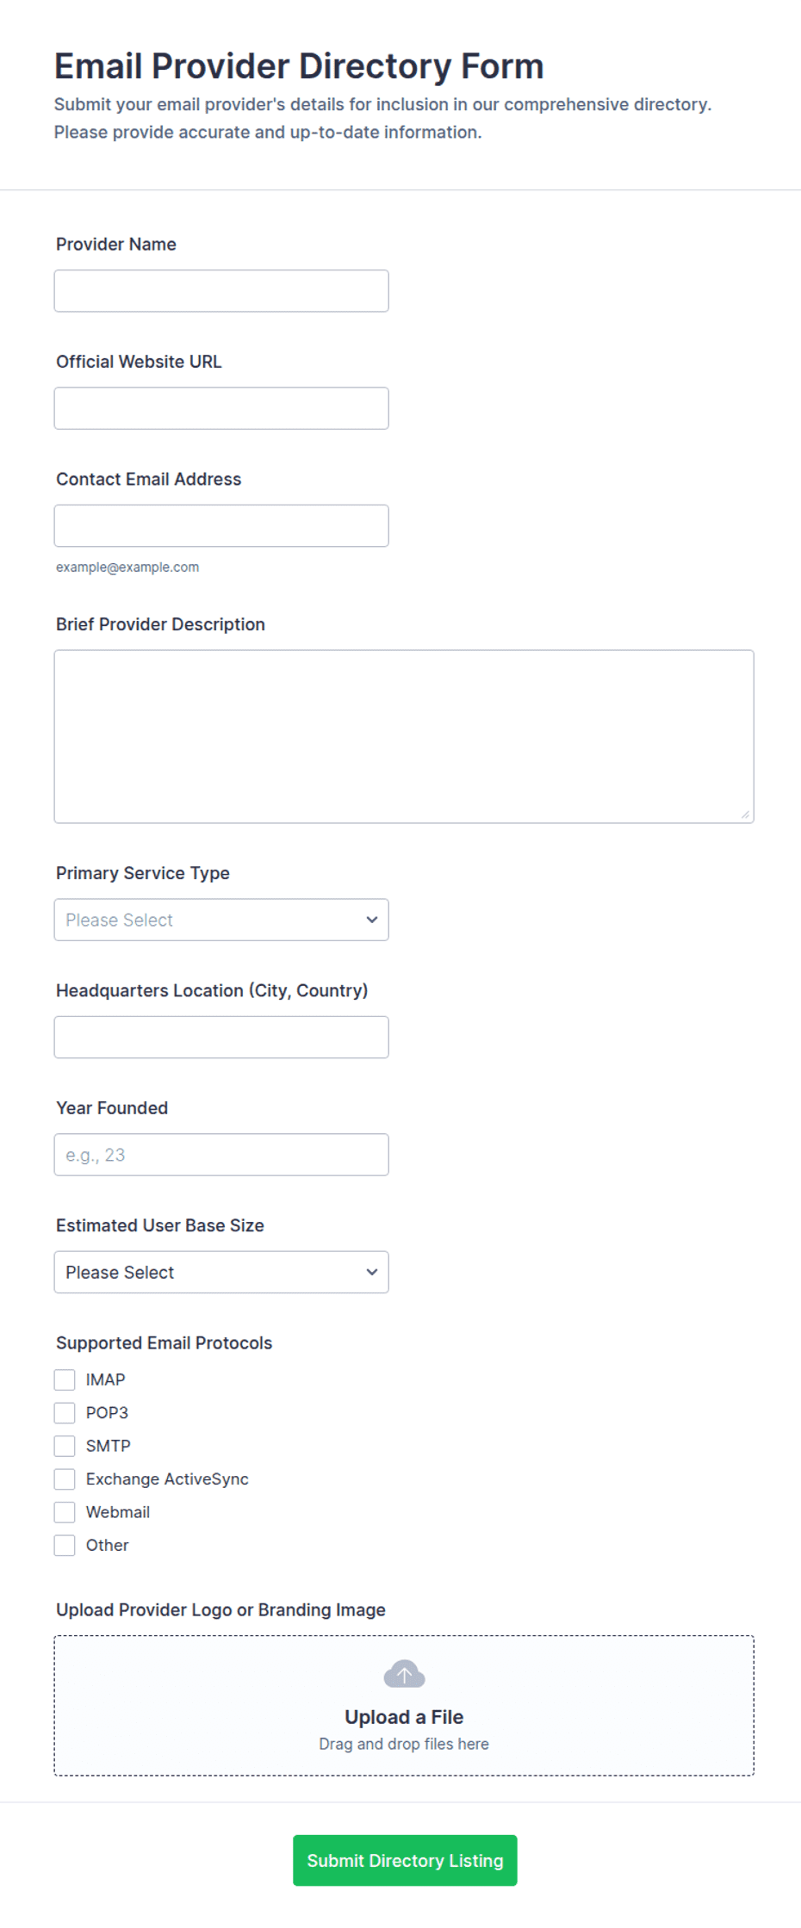Check the Other protocol checkbox
Image resolution: width=801 pixels, height=1928 pixels.
pos(65,1545)
